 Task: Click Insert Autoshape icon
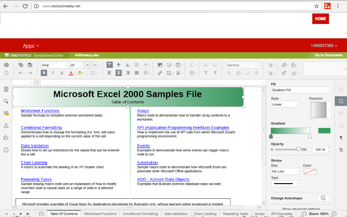(x=169, y=73)
